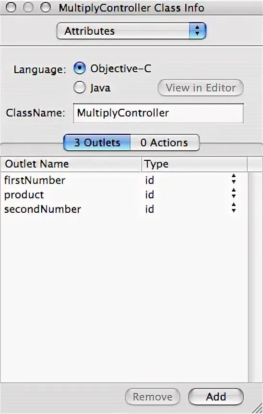
Task: Click the View in Editor button
Action: click(201, 88)
